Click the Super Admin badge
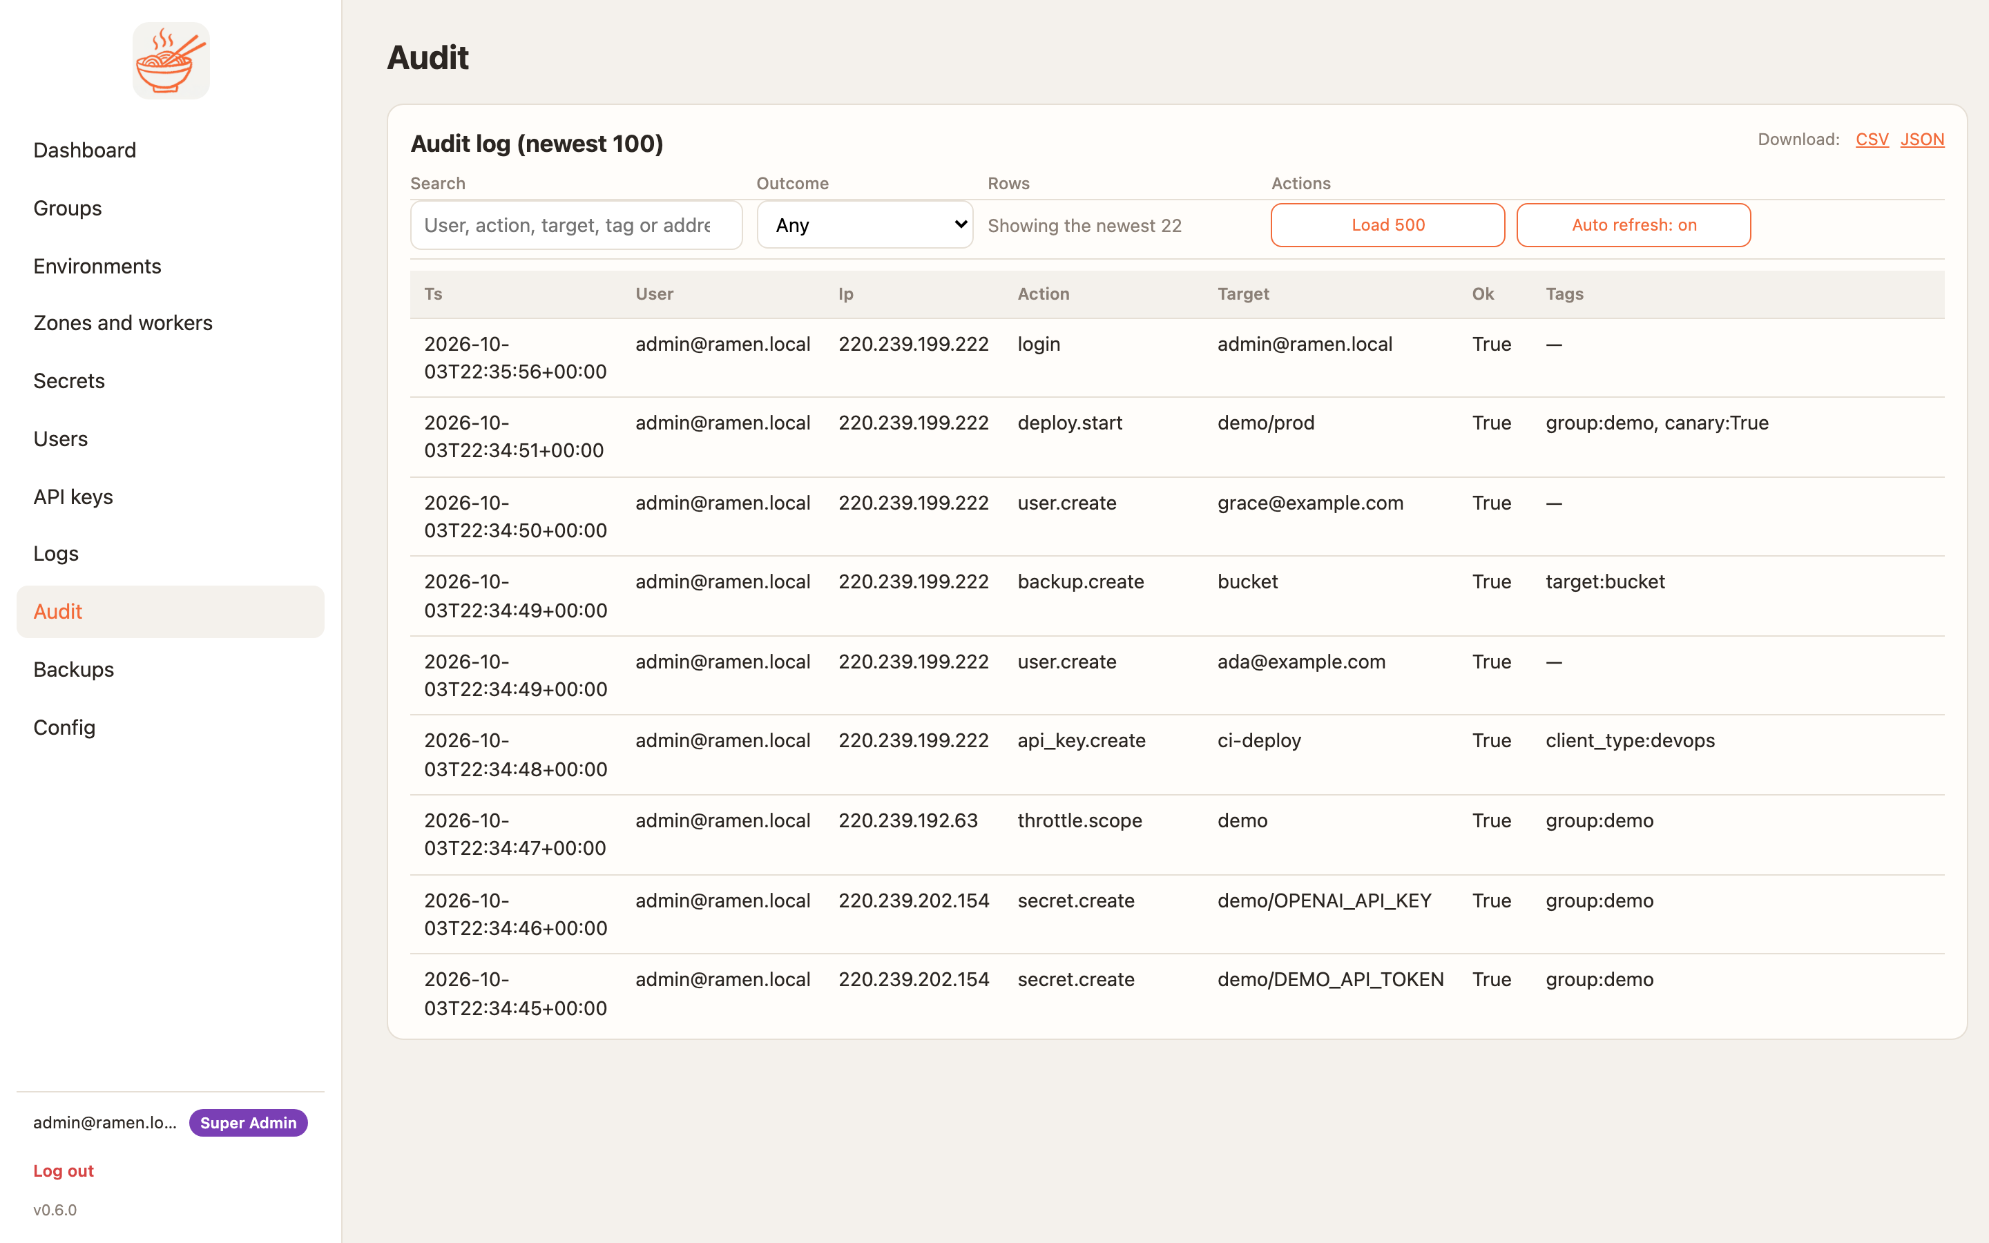 pos(248,1123)
